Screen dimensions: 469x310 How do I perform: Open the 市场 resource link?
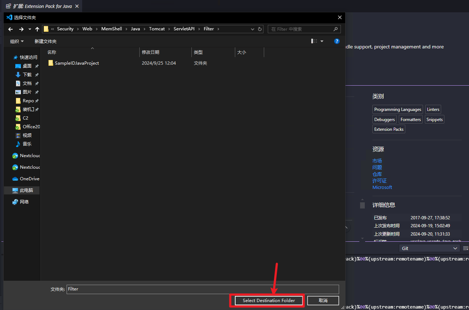click(x=377, y=161)
